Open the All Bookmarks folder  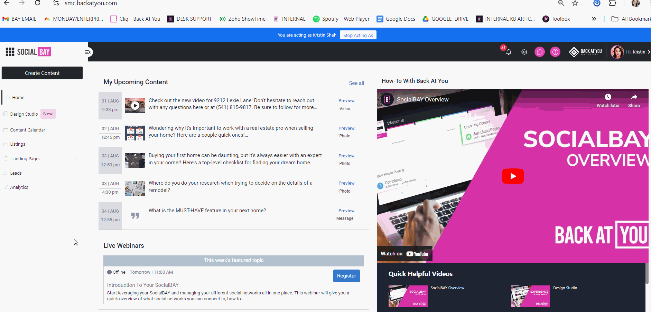point(631,19)
